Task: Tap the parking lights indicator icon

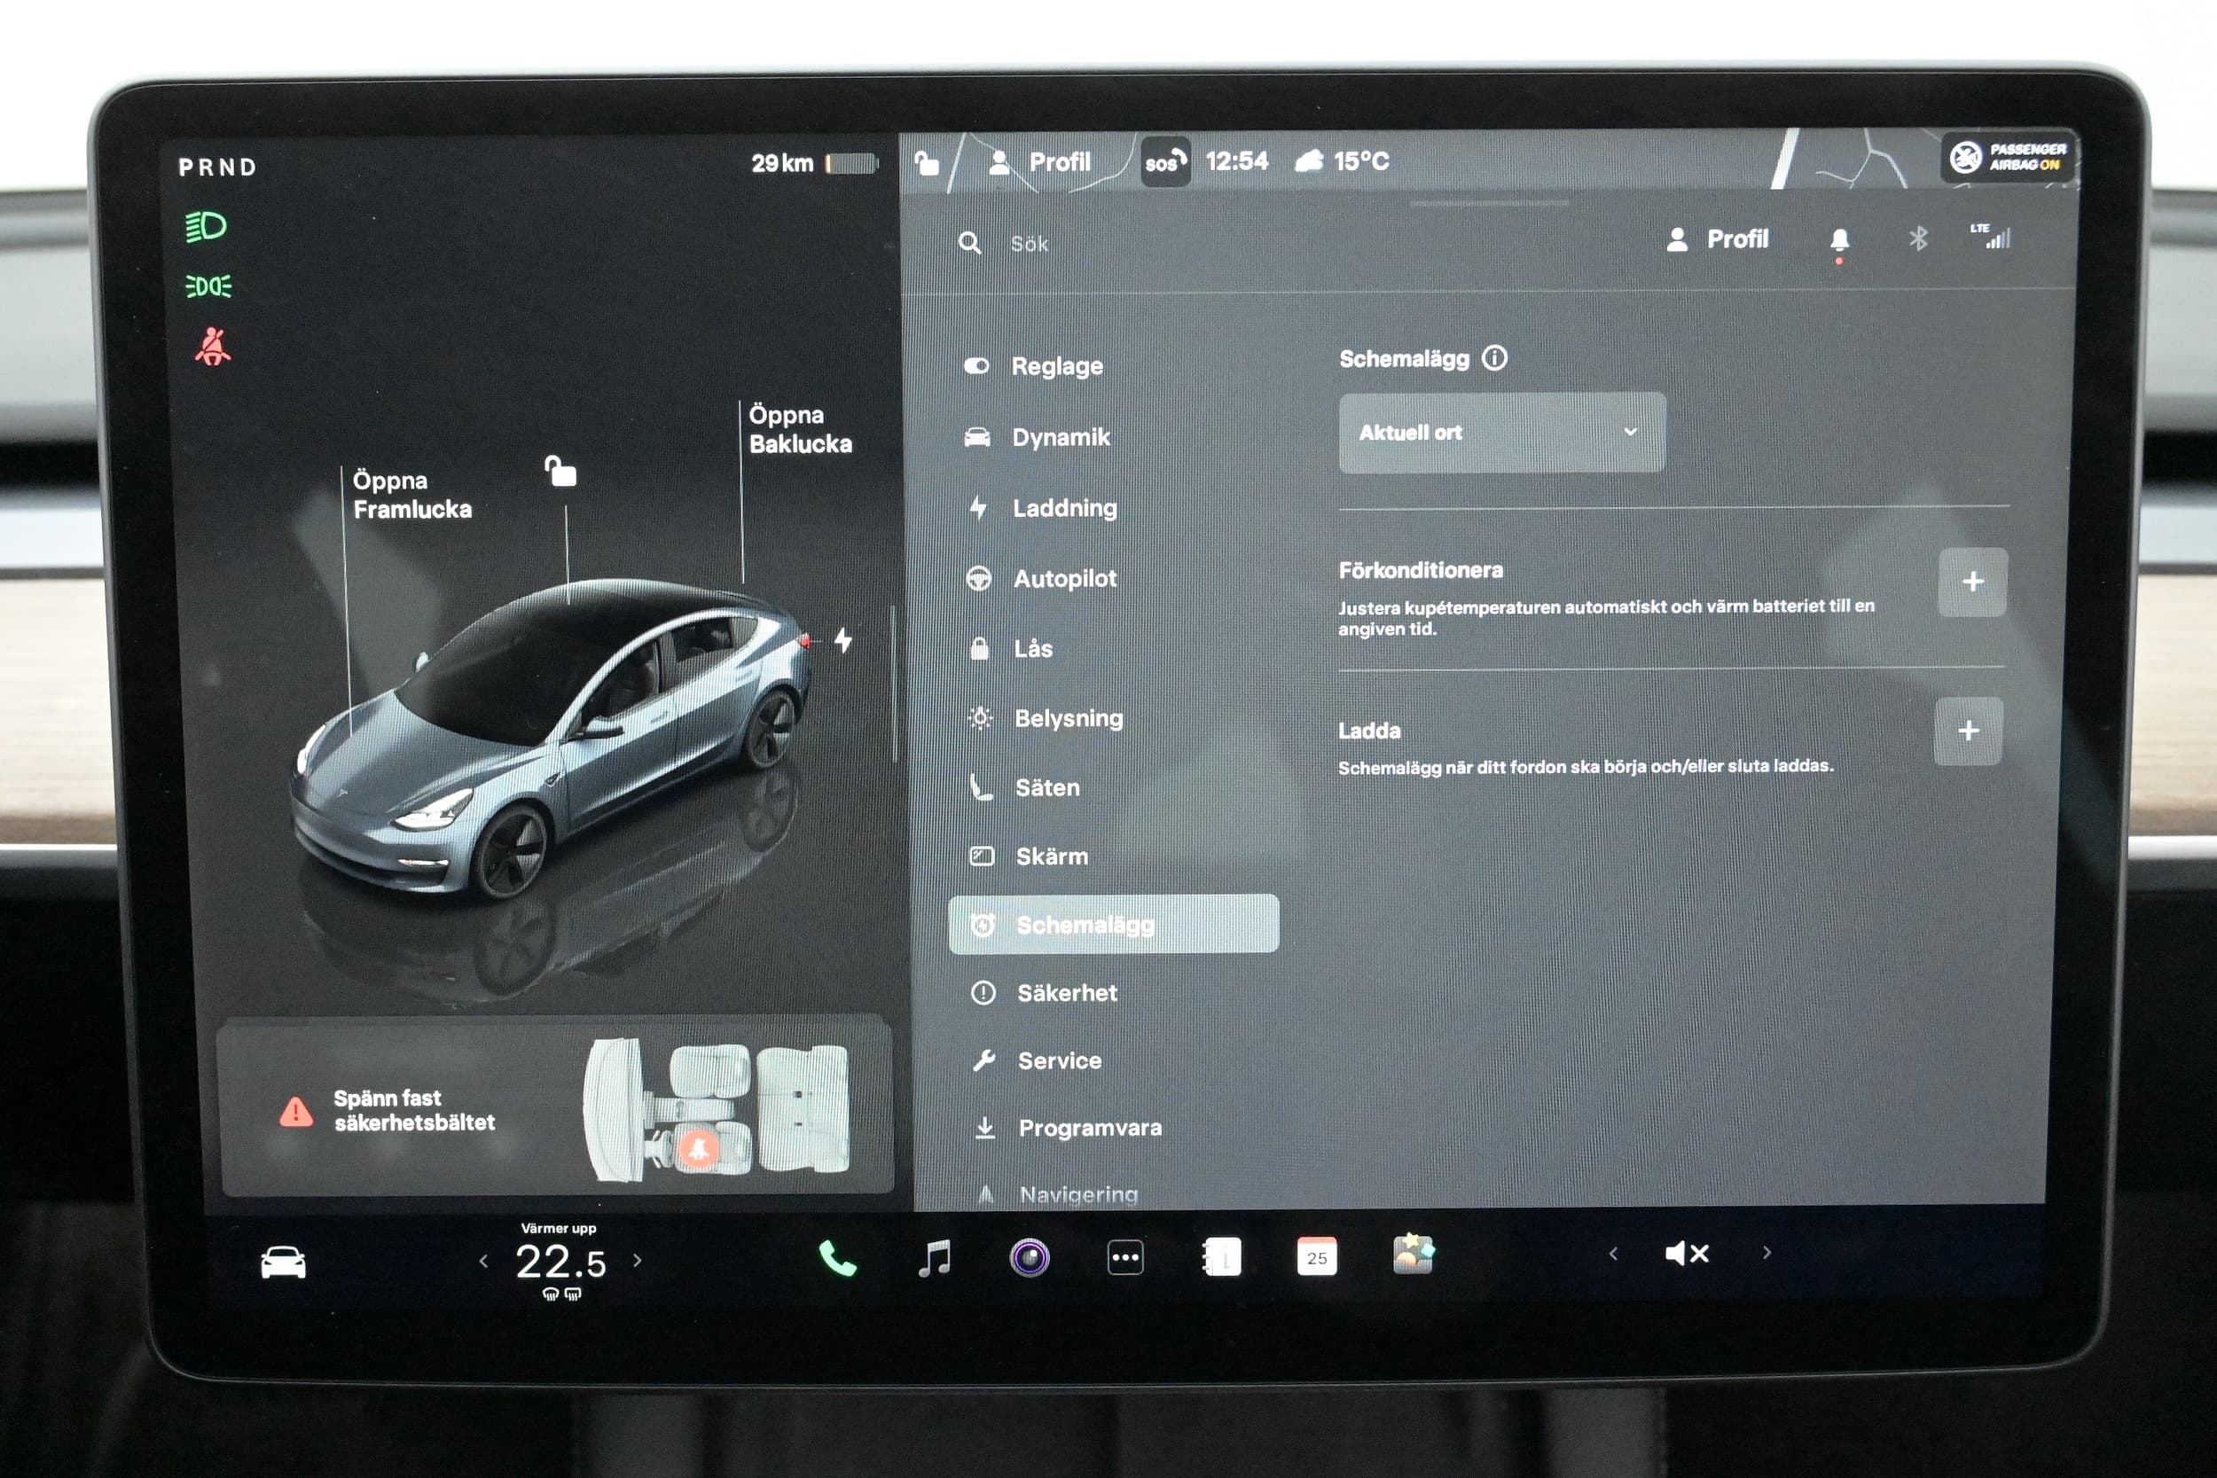Action: [208, 285]
